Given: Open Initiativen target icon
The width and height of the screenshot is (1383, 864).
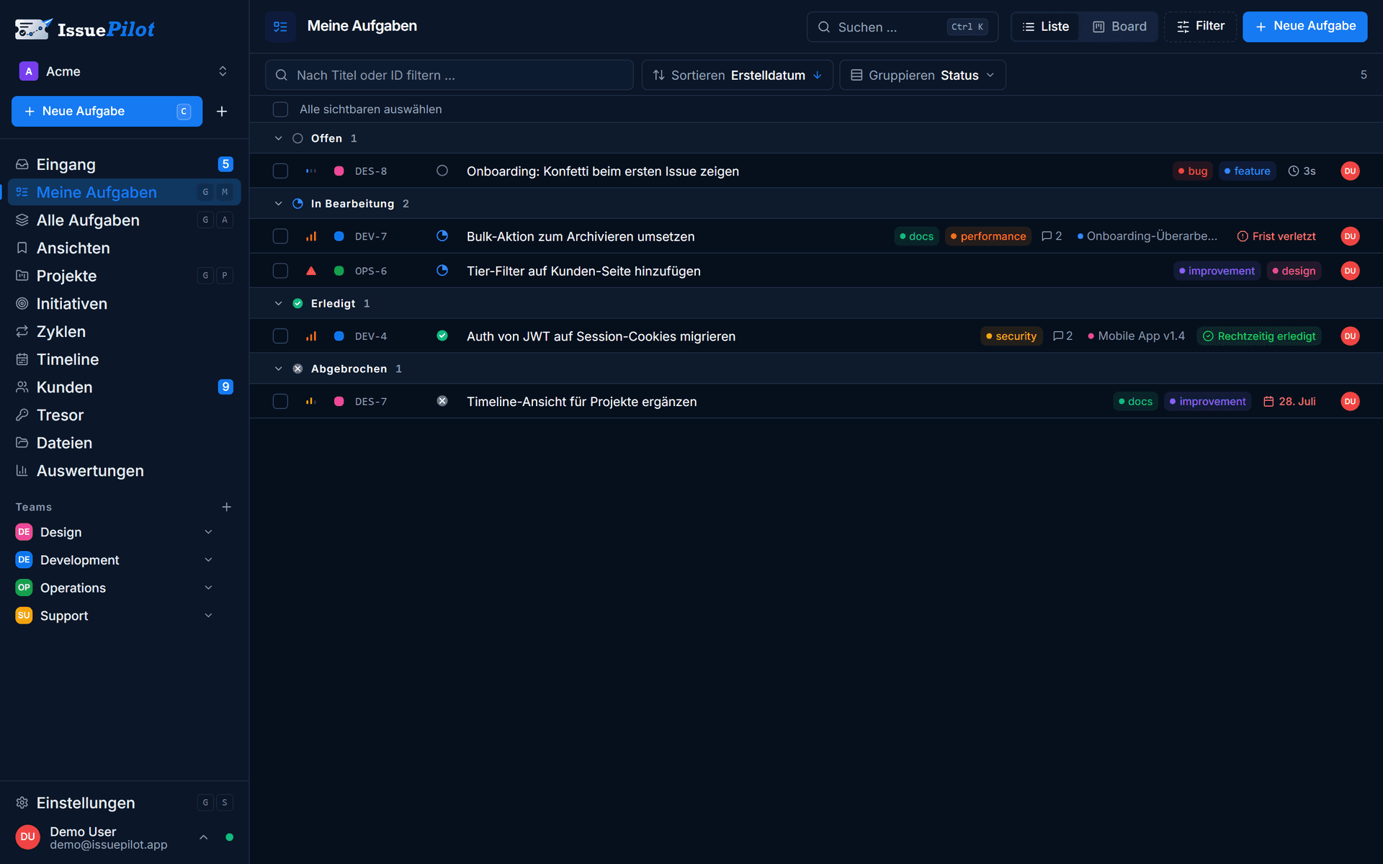Looking at the screenshot, I should coord(22,304).
